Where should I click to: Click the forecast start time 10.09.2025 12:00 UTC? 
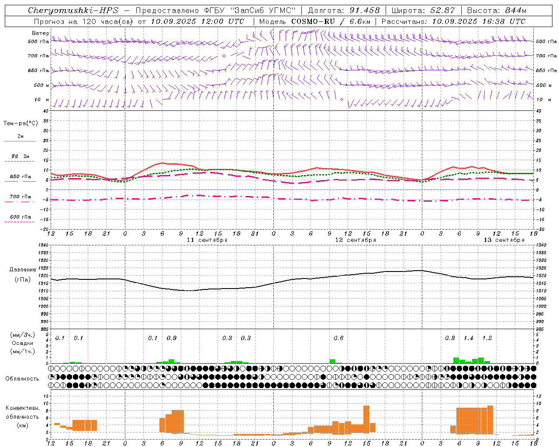[x=197, y=21]
